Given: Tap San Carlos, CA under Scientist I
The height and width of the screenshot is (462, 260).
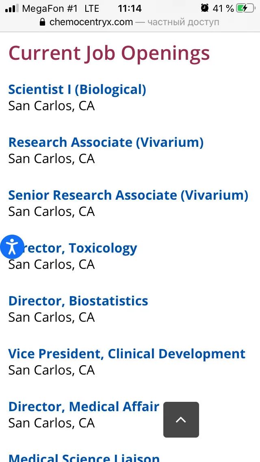Looking at the screenshot, I should click(52, 106).
